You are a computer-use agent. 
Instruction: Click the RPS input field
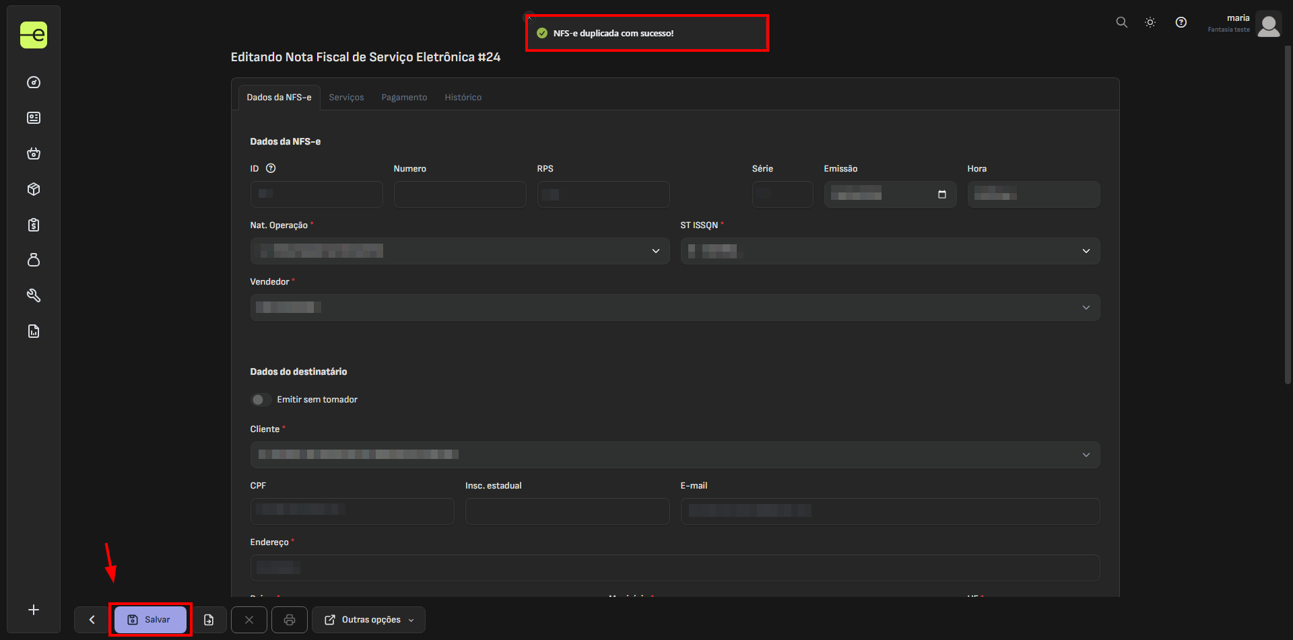coord(603,194)
